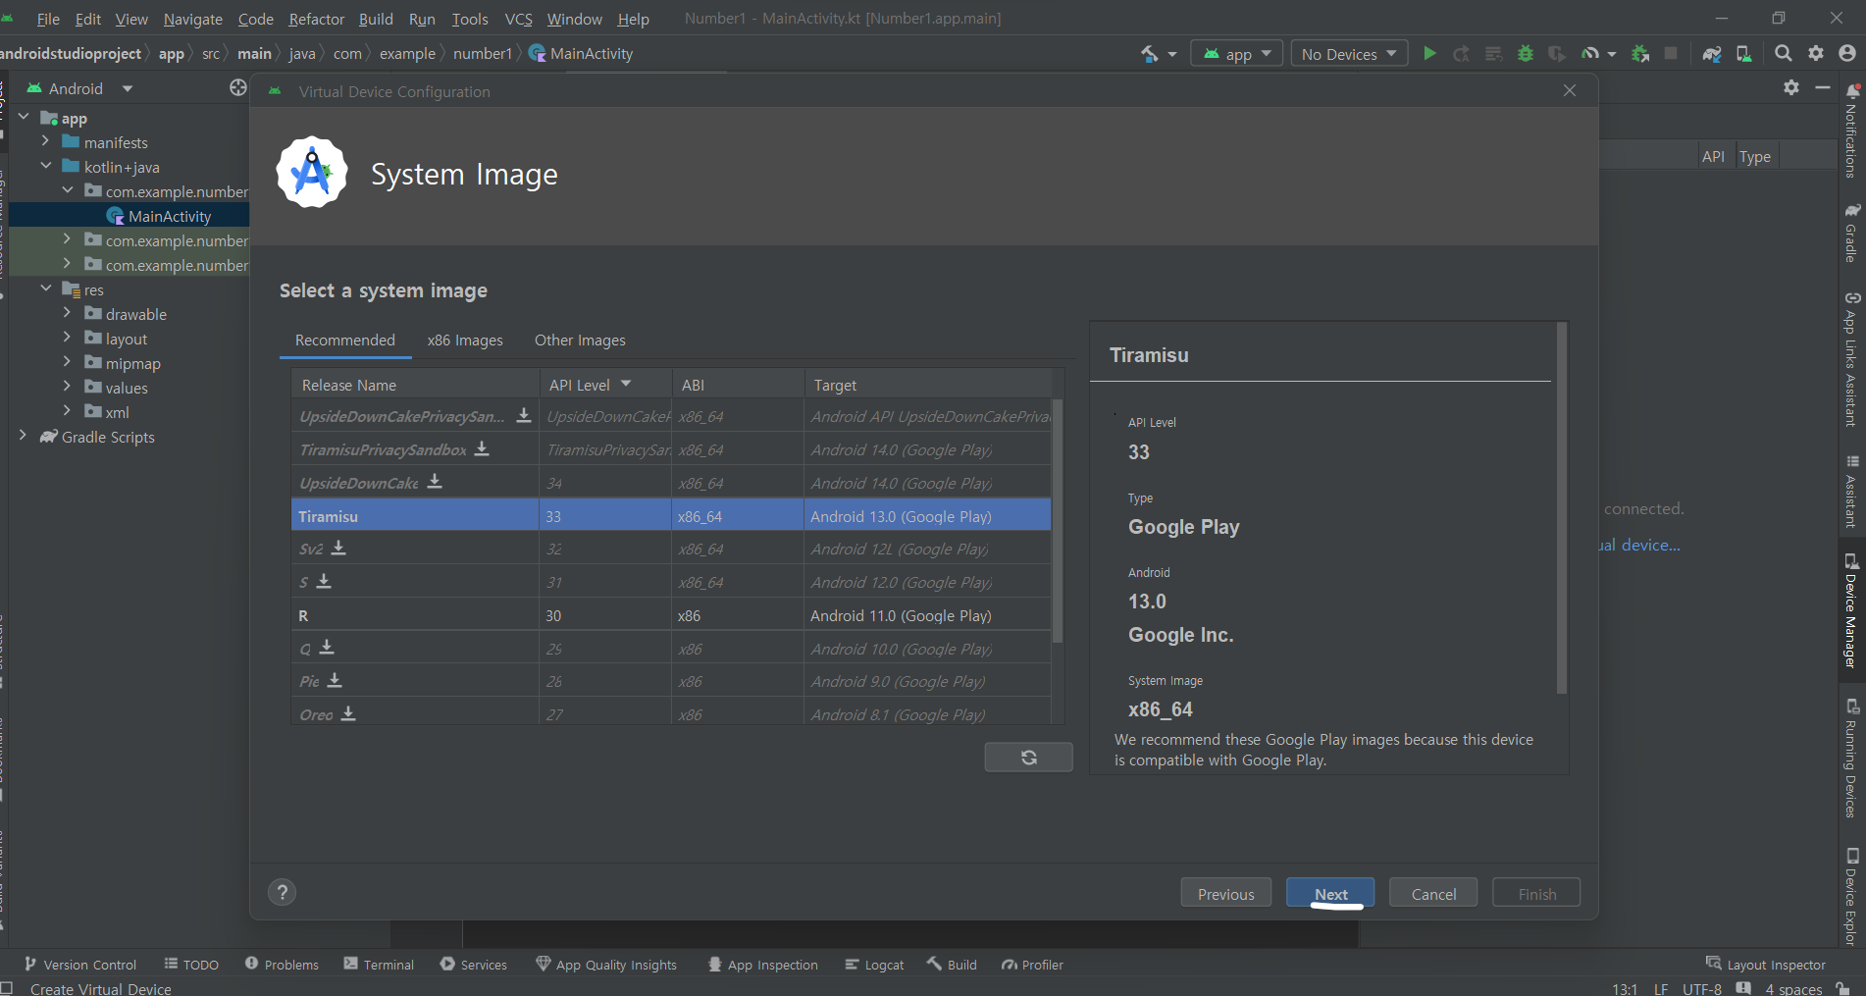The width and height of the screenshot is (1866, 996).
Task: Download the Q system image
Action: pos(327,648)
